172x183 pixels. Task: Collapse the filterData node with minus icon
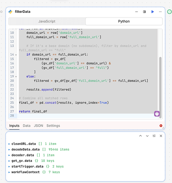[136, 12]
